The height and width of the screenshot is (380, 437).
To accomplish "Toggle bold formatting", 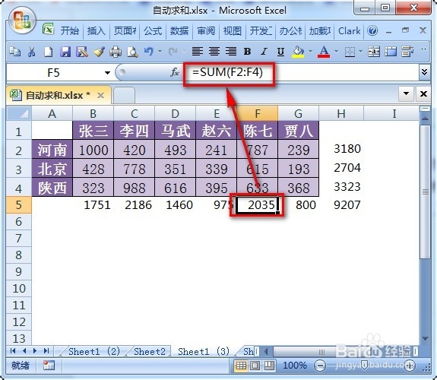I will coord(247,52).
